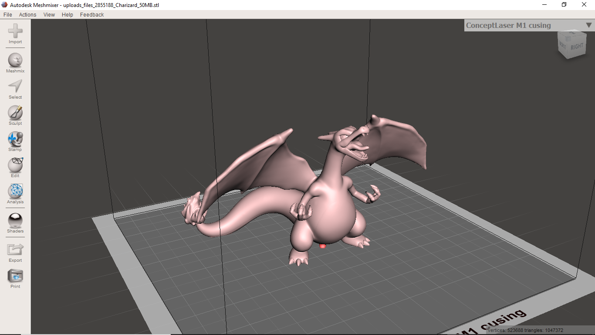Open the Feedback menu
The height and width of the screenshot is (335, 595).
click(x=92, y=14)
